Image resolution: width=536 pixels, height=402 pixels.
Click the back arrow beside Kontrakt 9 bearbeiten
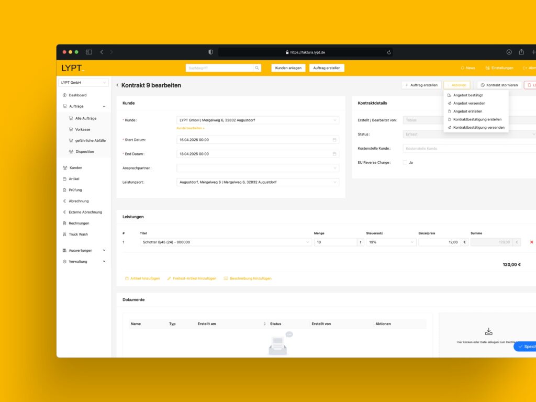[x=118, y=85]
